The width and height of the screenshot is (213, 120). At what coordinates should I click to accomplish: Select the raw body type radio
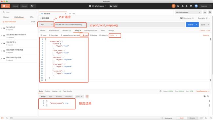[84, 35]
